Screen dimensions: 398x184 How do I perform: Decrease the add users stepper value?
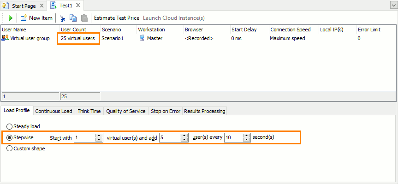(184, 140)
